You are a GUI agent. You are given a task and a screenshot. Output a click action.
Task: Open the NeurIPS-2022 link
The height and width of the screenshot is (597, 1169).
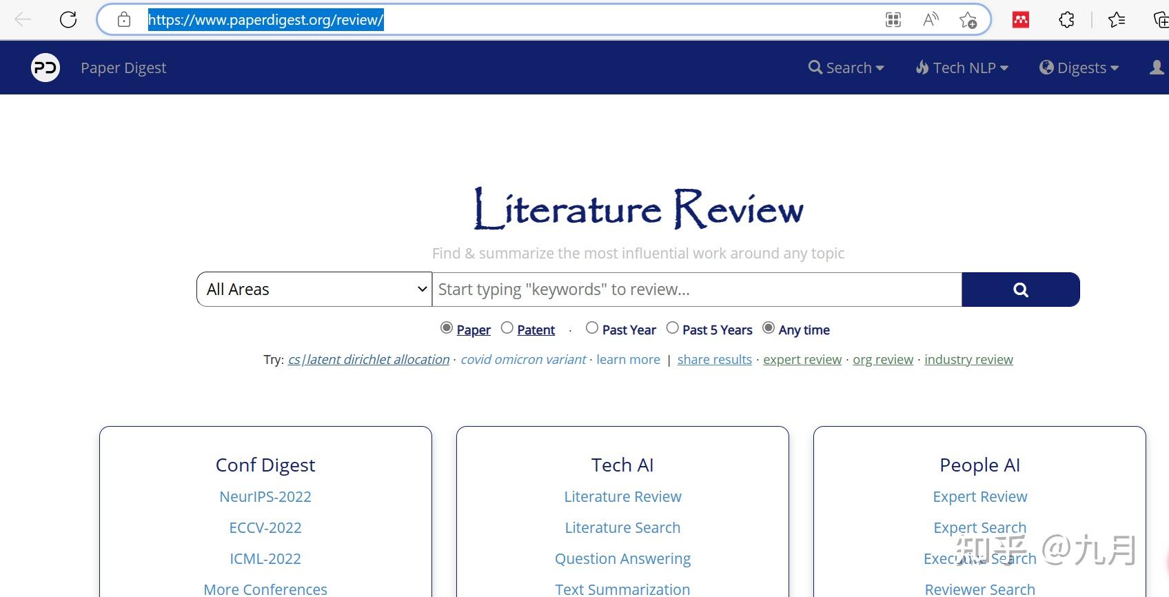coord(265,496)
